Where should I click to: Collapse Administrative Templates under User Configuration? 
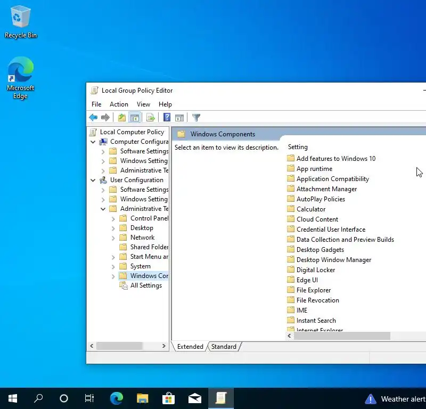(103, 209)
